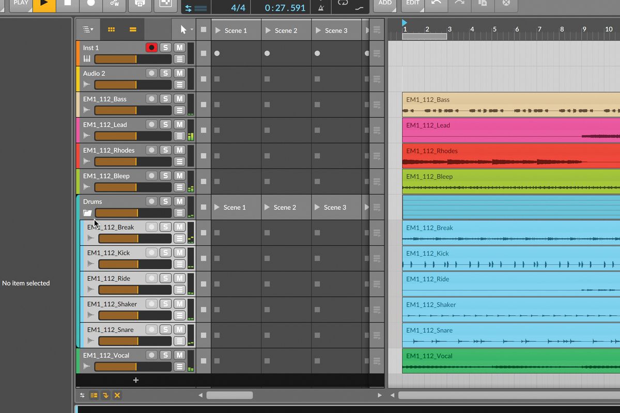Open the EDIT menu
The width and height of the screenshot is (620, 413).
coord(412,3)
